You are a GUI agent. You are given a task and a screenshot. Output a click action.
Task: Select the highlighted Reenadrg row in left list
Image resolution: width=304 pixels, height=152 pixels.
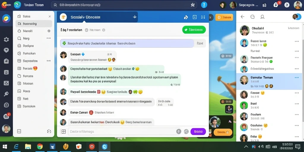[x=34, y=24]
